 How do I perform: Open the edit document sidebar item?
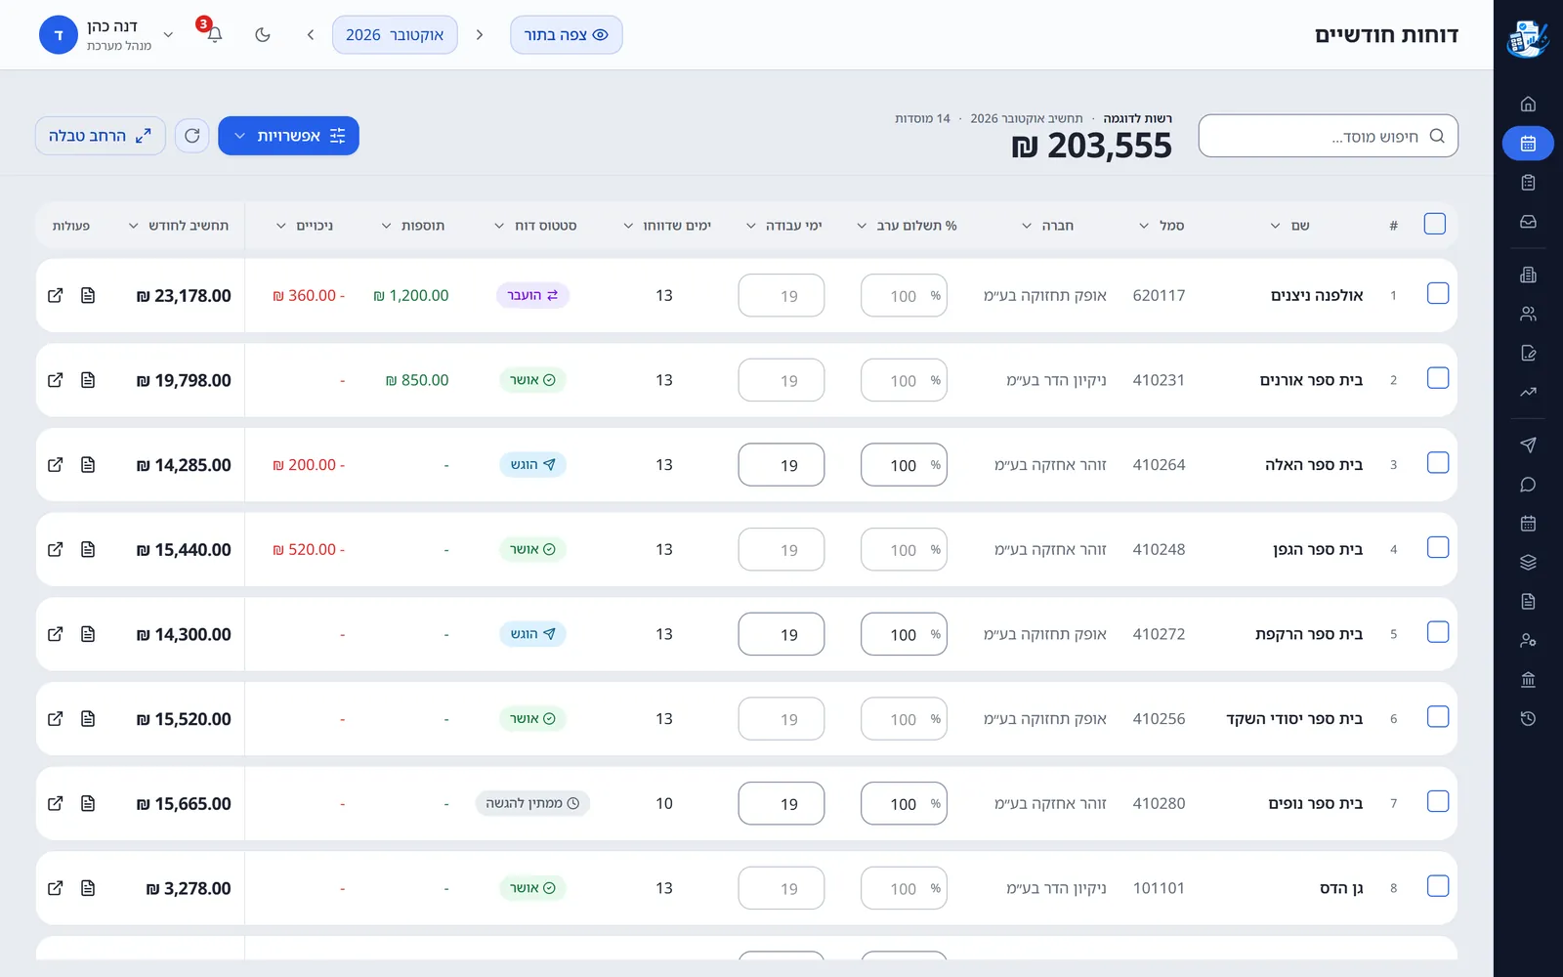tap(1528, 353)
